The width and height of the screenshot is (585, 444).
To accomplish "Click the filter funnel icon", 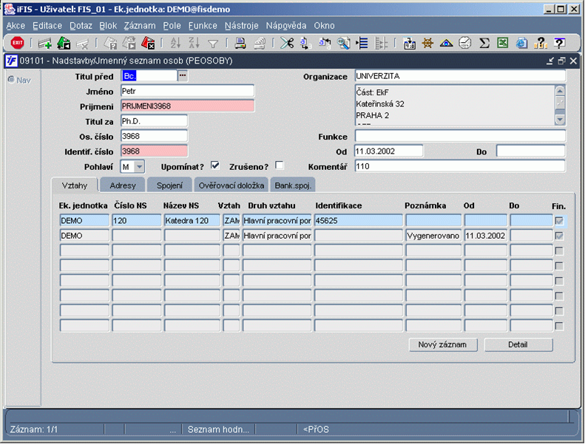I will pos(213,44).
